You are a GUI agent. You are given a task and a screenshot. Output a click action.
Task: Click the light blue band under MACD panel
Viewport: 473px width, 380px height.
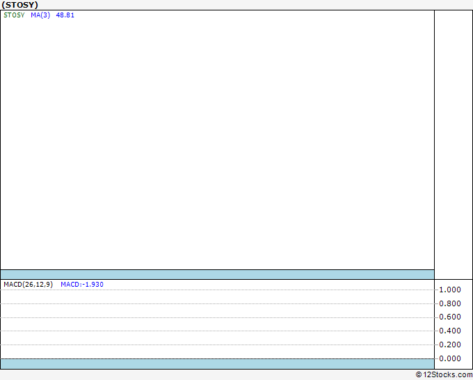click(217, 364)
